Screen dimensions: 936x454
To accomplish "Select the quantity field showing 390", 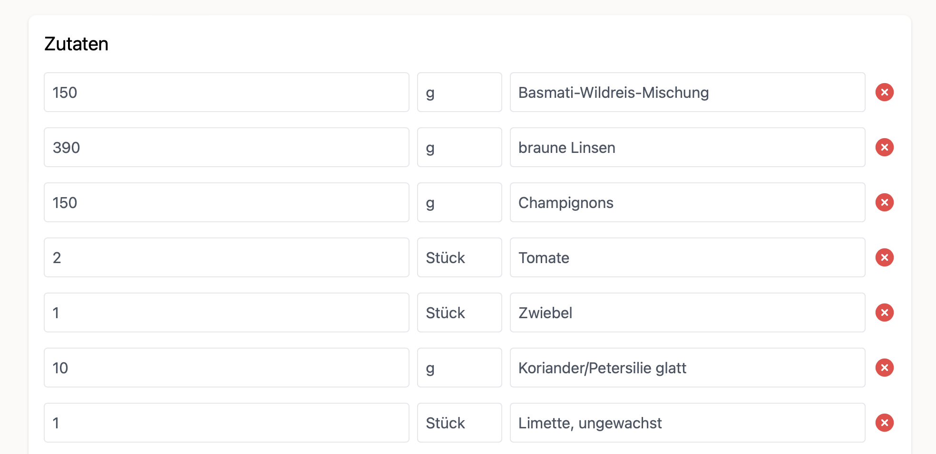I will pos(226,147).
